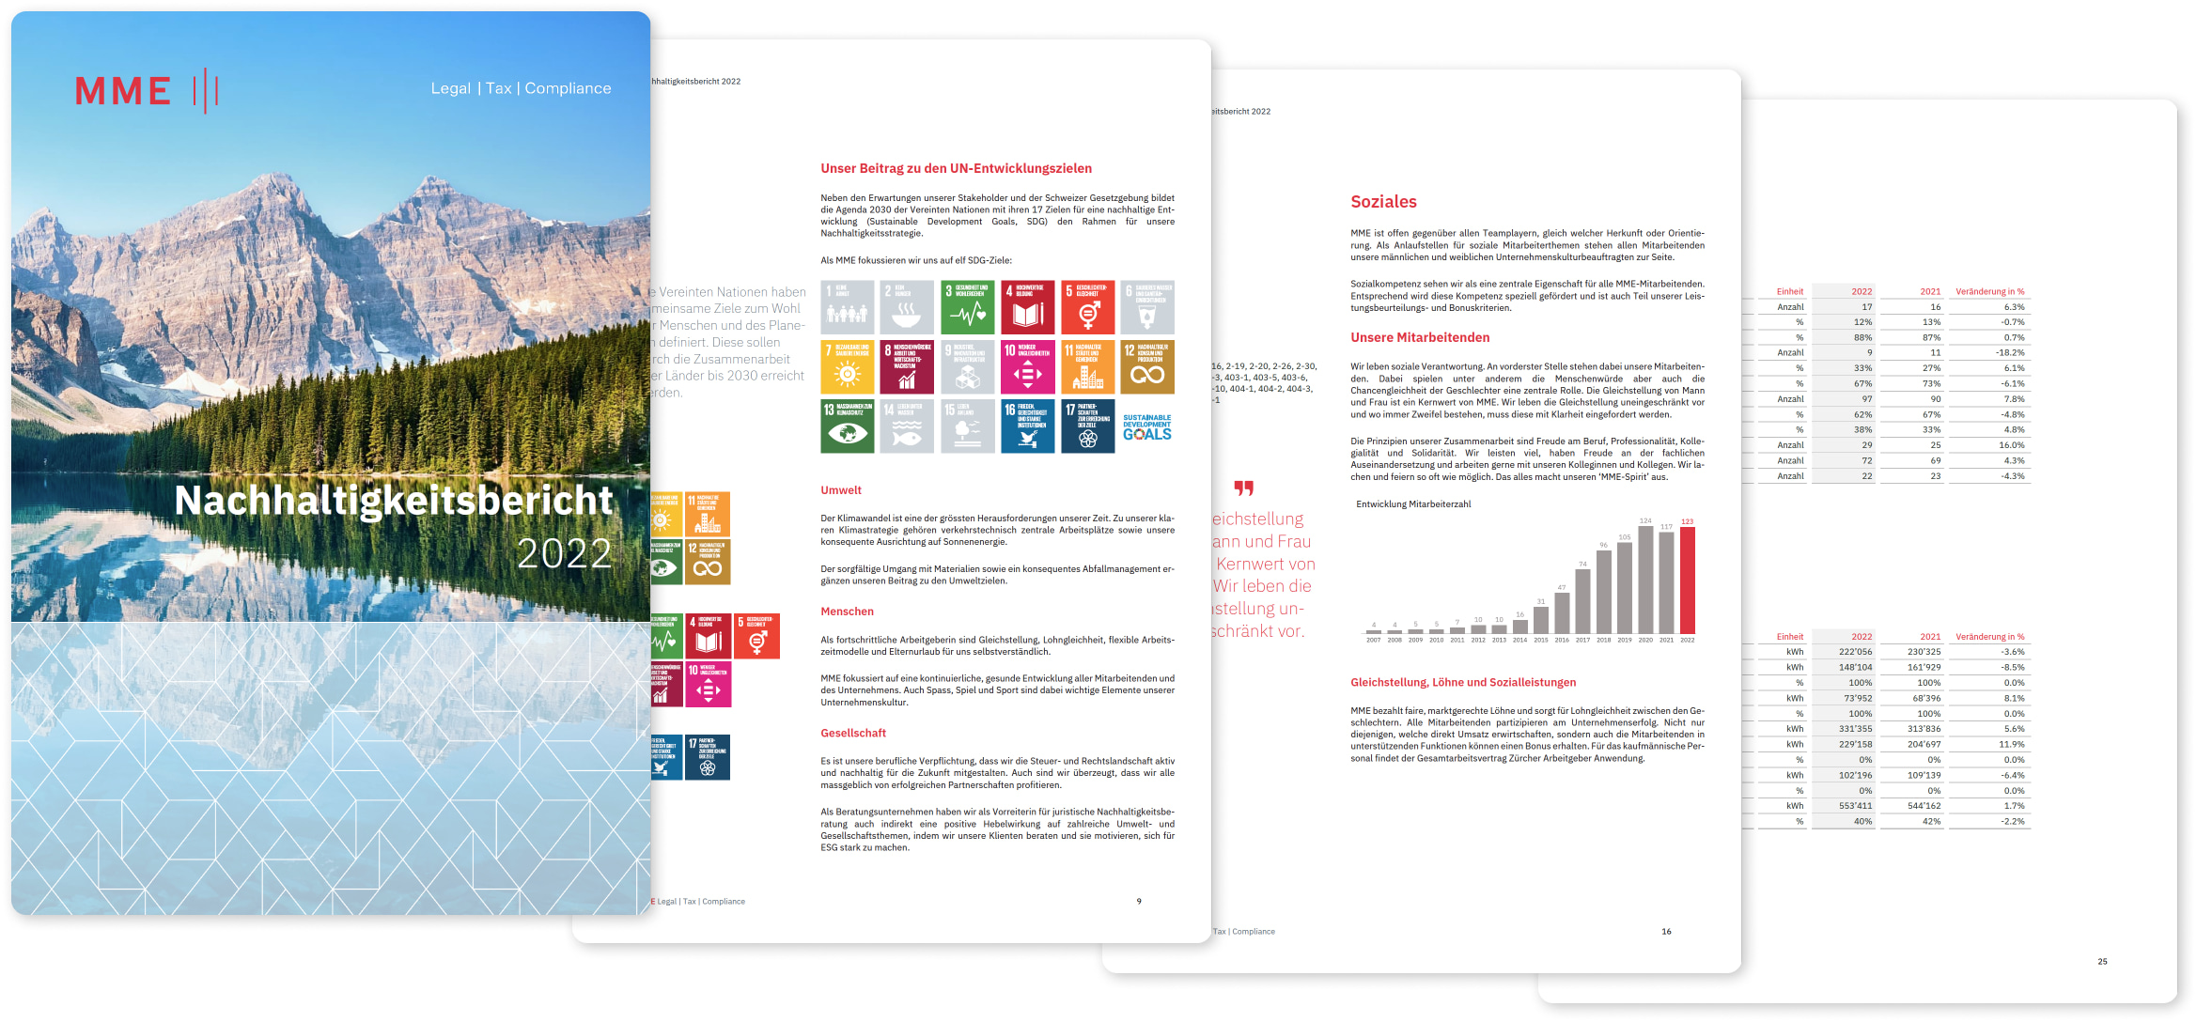Image resolution: width=2197 pixels, height=1022 pixels.
Task: Click 'Legal | Tax | Compliance' on the cover
Action: (x=521, y=88)
